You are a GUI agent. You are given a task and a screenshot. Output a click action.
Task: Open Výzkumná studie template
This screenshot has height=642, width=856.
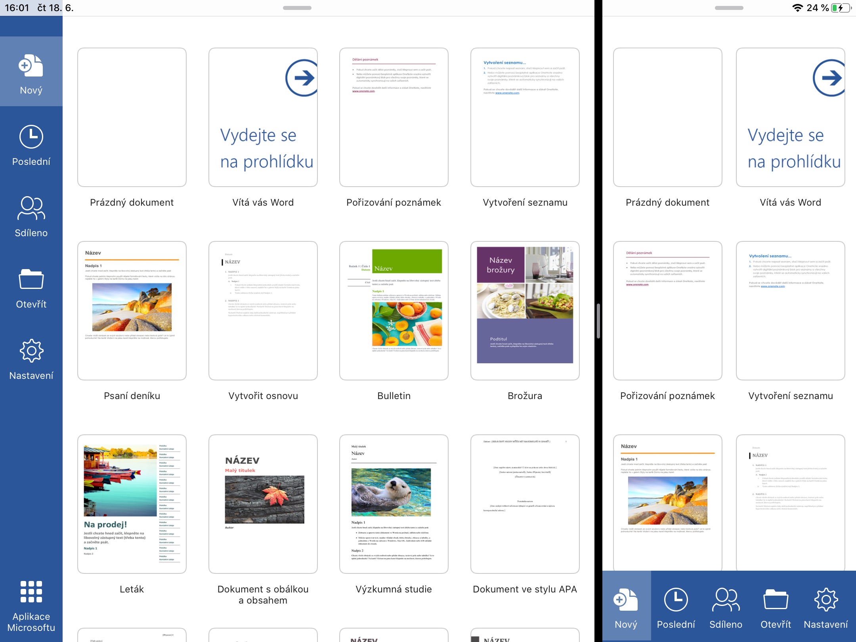click(x=394, y=504)
